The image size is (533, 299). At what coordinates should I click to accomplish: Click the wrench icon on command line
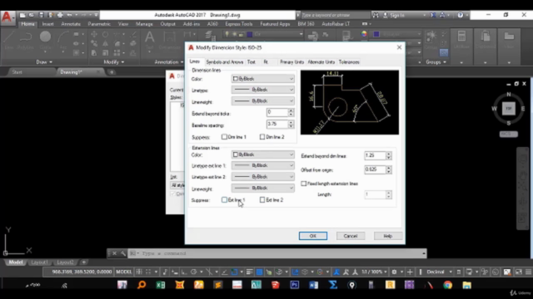(122, 253)
